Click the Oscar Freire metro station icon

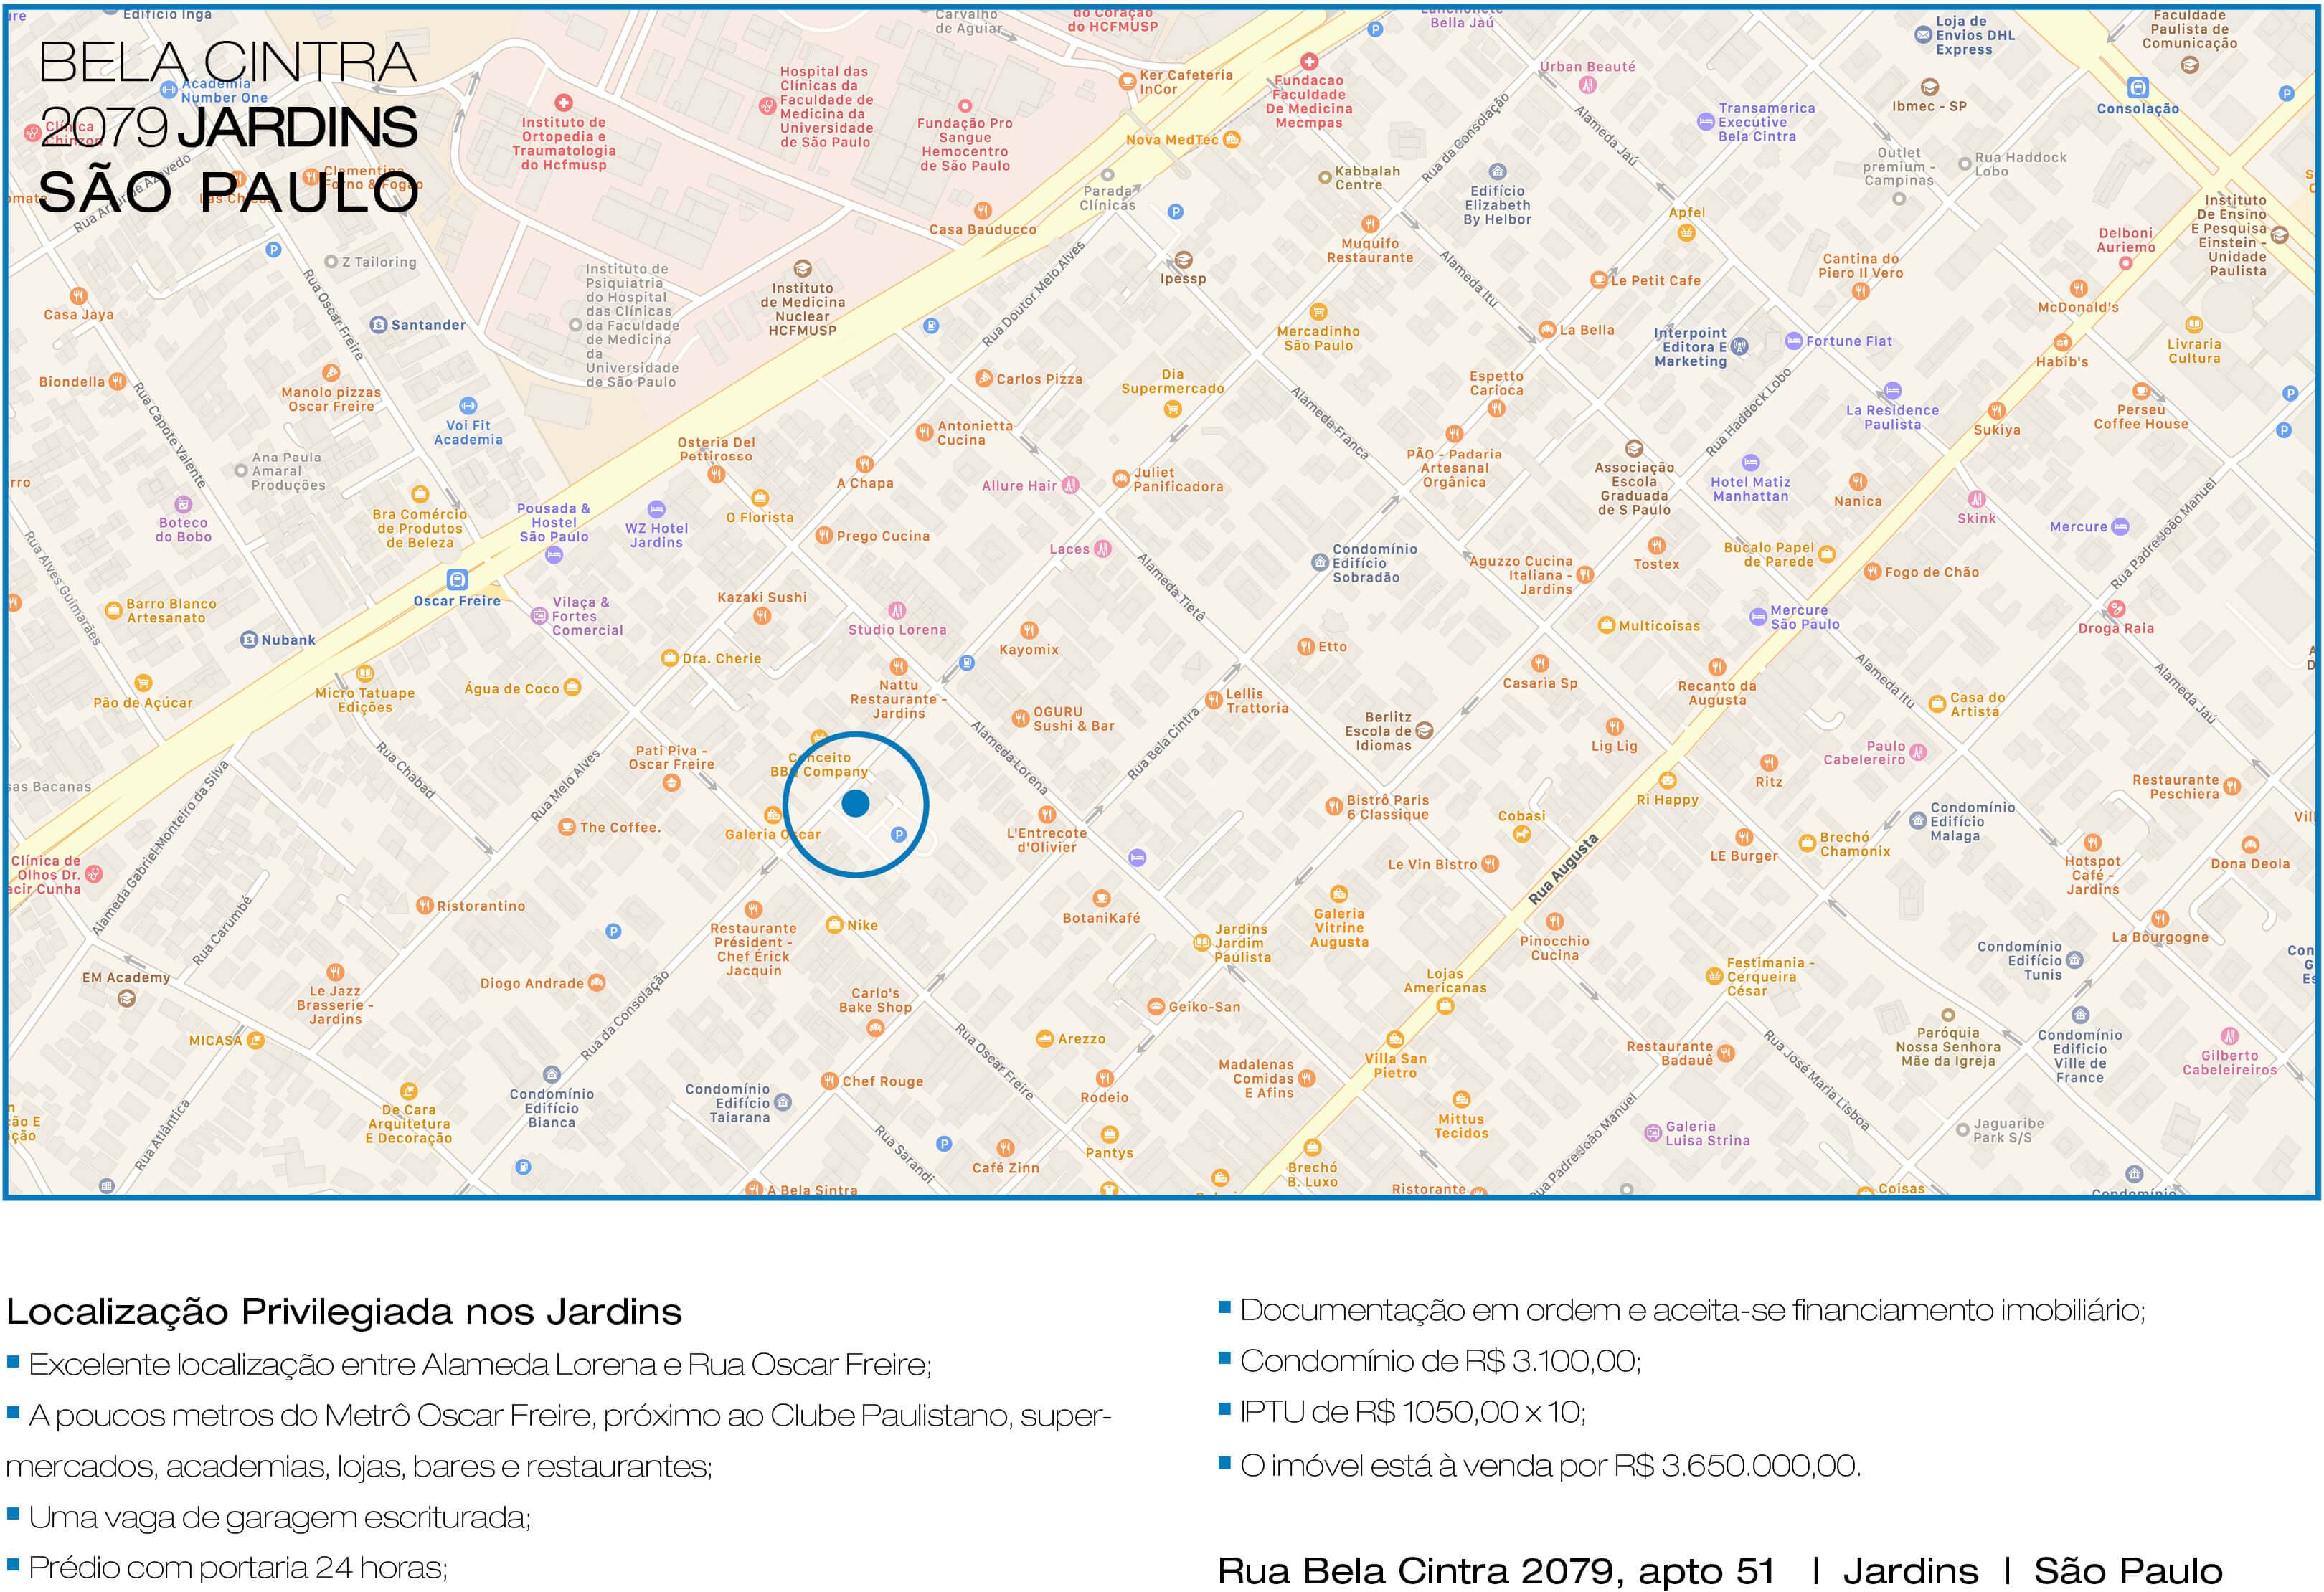[x=457, y=580]
